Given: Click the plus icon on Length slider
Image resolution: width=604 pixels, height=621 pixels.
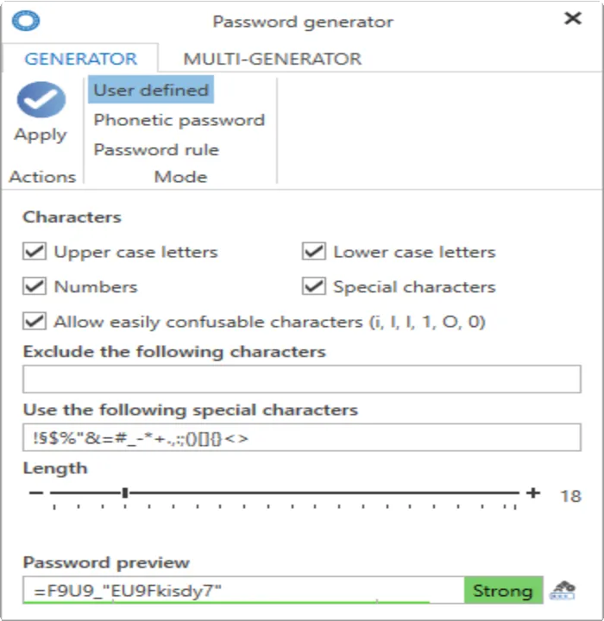Looking at the screenshot, I should pos(533,492).
